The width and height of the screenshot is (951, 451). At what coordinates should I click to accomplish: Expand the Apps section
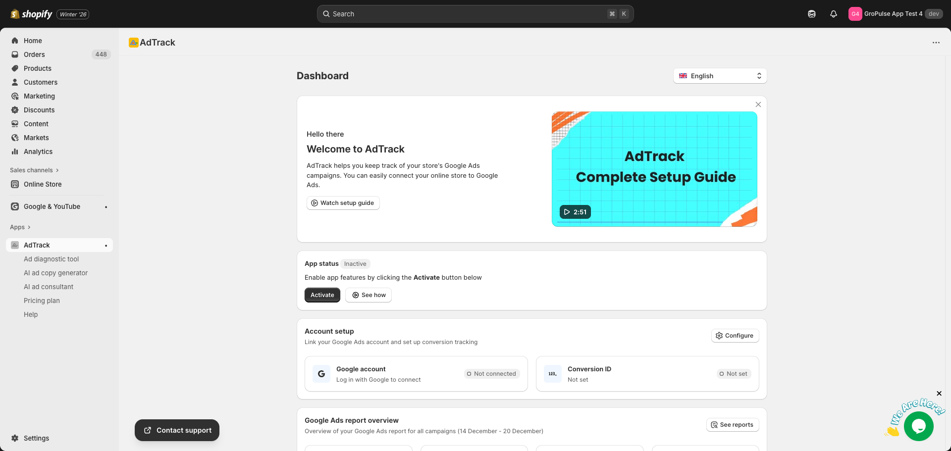(x=20, y=227)
